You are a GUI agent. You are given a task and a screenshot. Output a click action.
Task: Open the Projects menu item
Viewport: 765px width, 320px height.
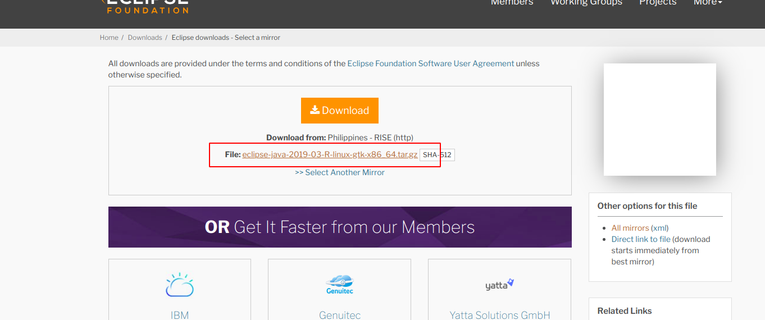[x=658, y=3]
